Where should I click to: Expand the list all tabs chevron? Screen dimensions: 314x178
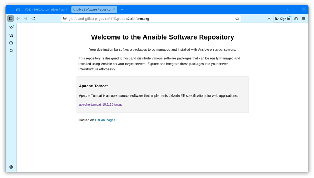point(287,9)
